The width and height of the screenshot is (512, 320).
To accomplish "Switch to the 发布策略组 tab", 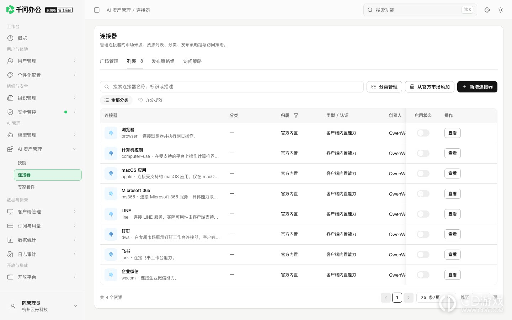I will tap(163, 61).
